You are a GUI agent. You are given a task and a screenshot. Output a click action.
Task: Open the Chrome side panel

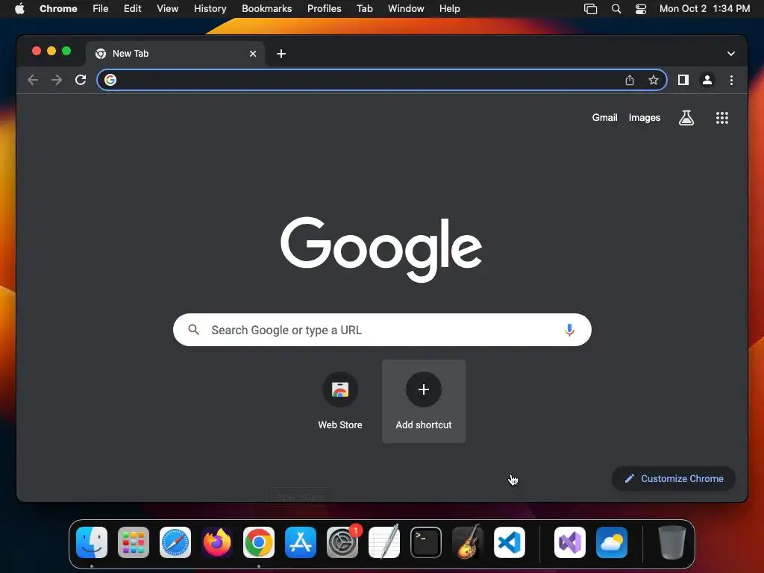pos(683,80)
